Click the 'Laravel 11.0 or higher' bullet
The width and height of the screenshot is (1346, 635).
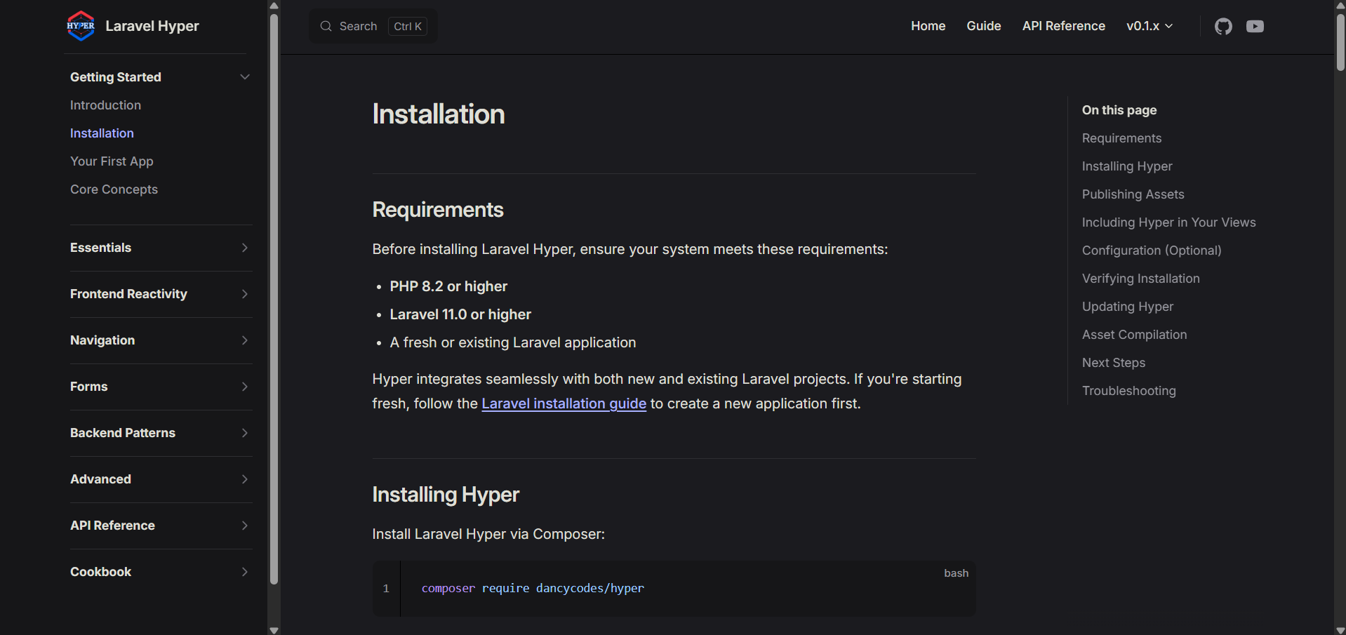tap(460, 314)
